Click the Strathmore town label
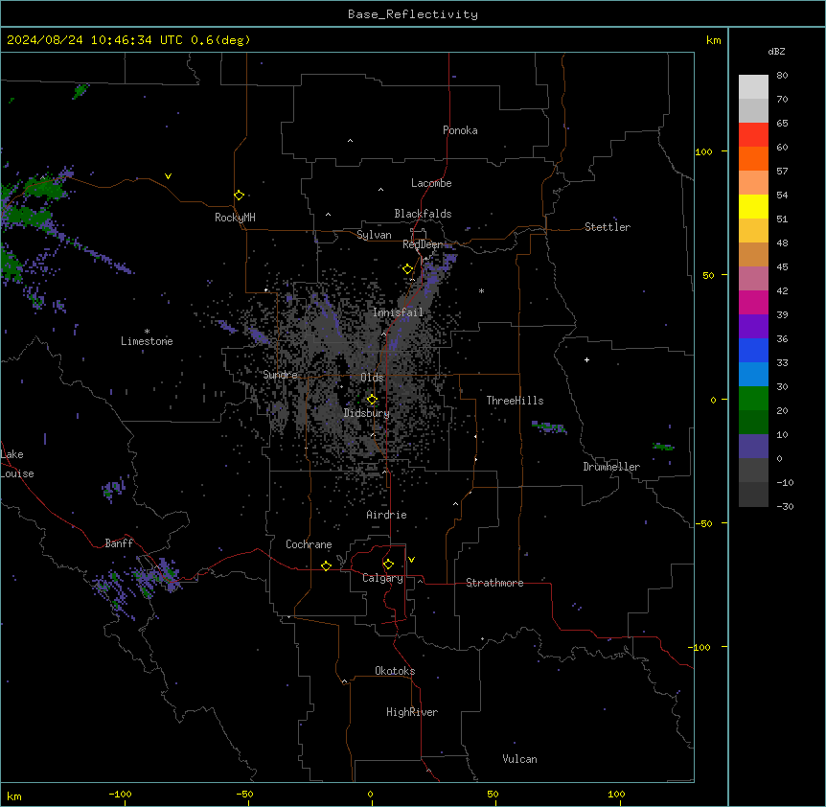Screen dimensions: 826x807 point(494,583)
